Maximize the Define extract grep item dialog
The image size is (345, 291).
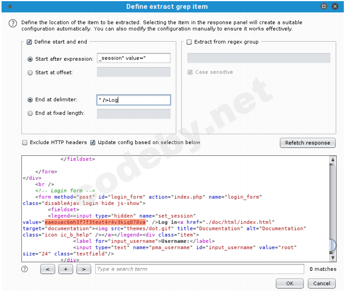coord(324,6)
